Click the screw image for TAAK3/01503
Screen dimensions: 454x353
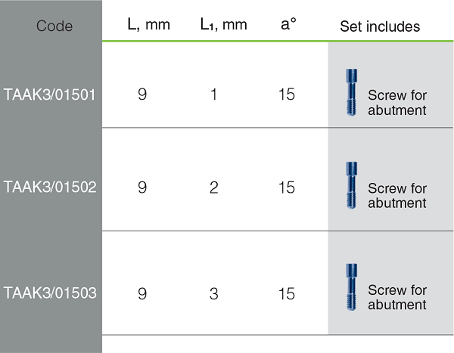coord(351,287)
